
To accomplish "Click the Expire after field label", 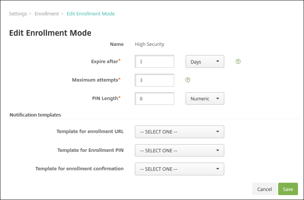I will (x=104, y=61).
